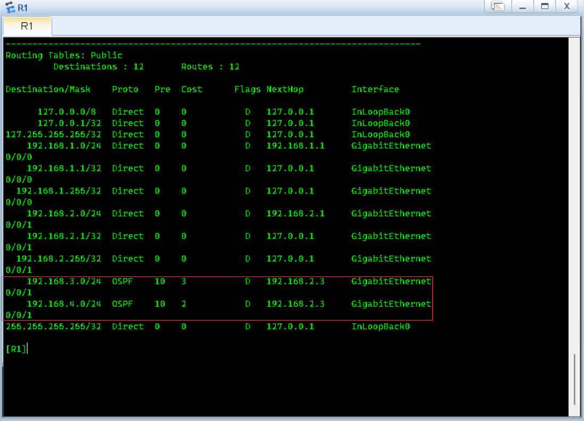Click next hop 192.168.2.1

click(x=295, y=214)
